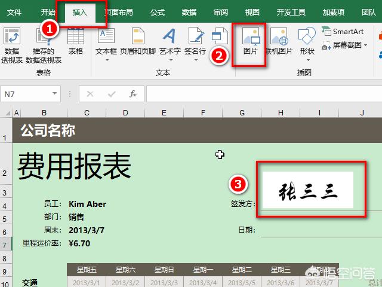Select column C header
The width and height of the screenshot is (382, 287).
[x=87, y=113]
